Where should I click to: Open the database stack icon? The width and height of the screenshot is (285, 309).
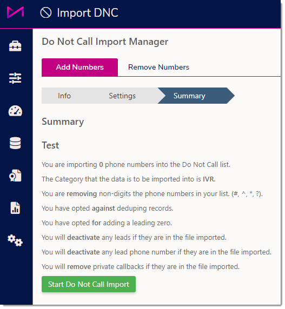[x=15, y=143]
